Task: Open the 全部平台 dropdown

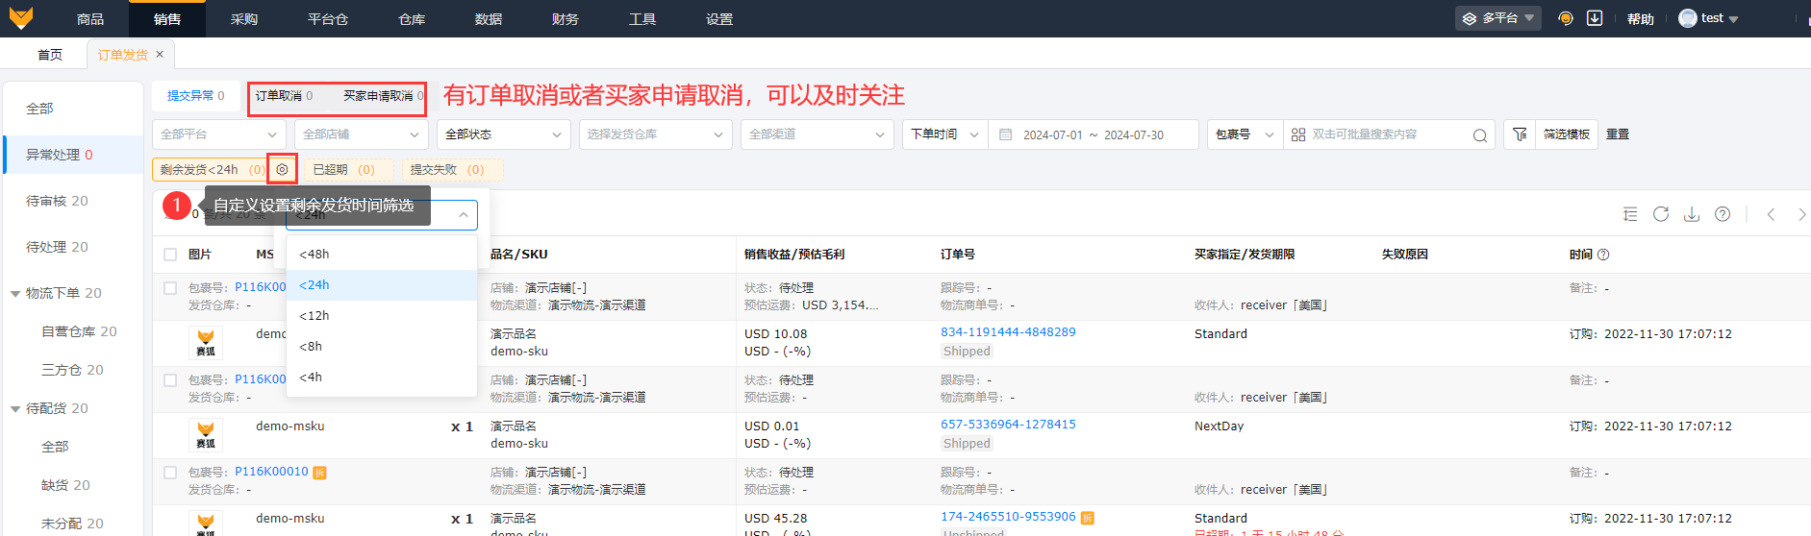Action: pyautogui.click(x=219, y=134)
